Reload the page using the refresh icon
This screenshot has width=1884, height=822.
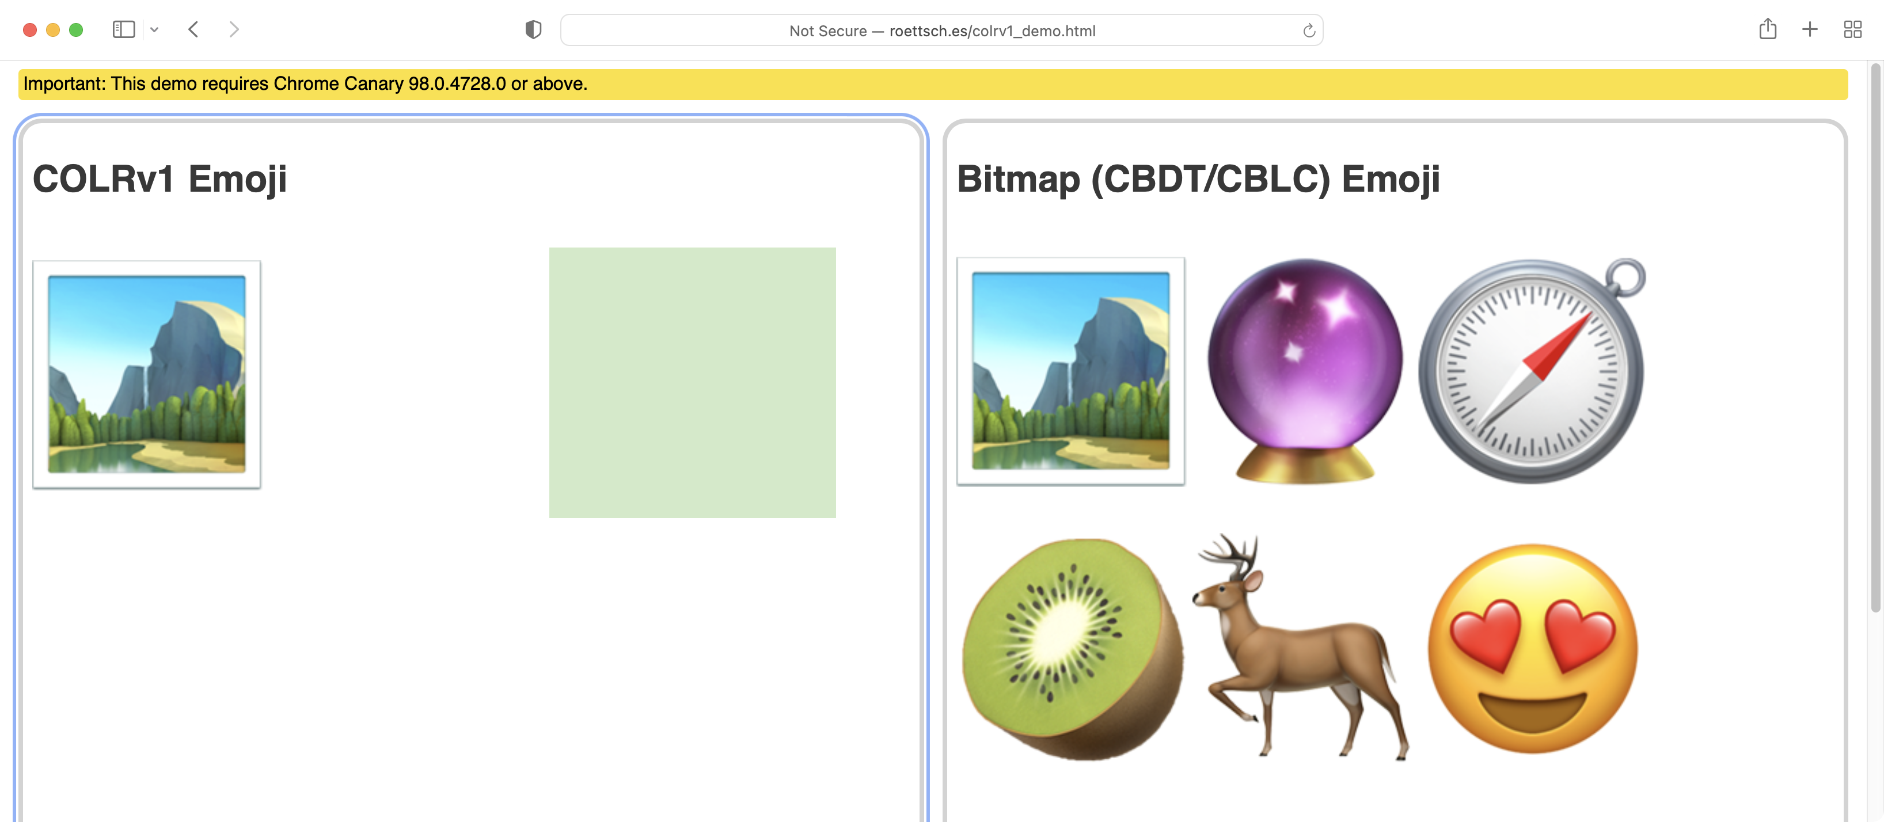click(x=1308, y=30)
